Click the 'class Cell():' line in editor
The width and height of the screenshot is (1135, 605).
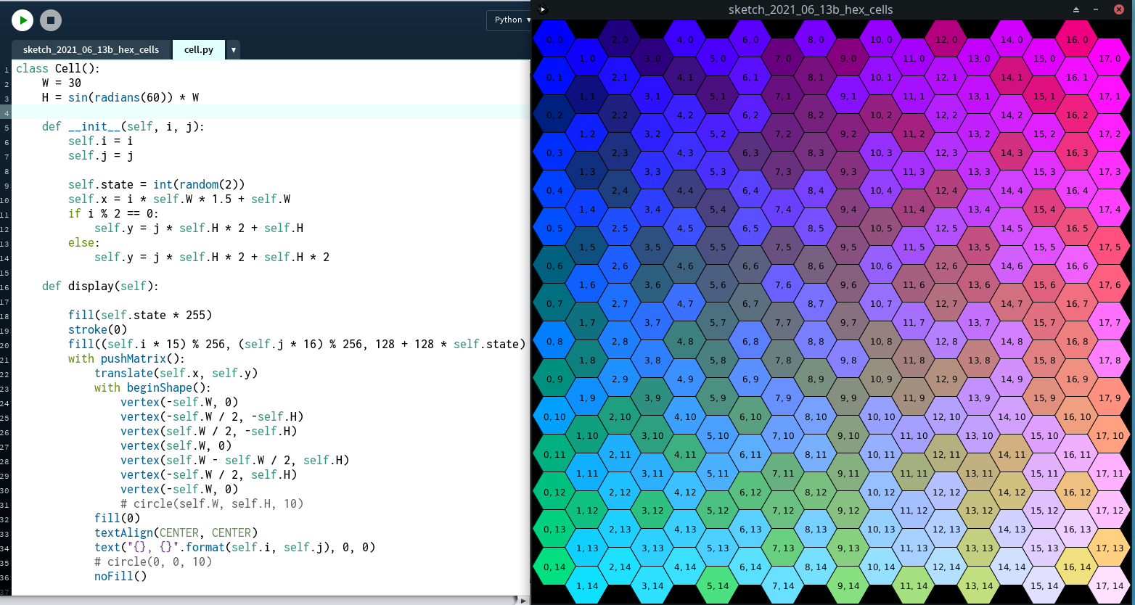point(58,68)
